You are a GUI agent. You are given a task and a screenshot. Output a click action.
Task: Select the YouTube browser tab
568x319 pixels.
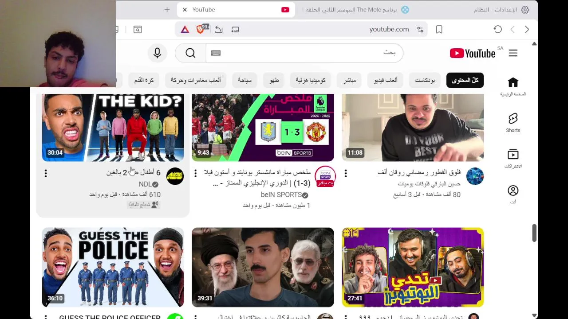236,10
